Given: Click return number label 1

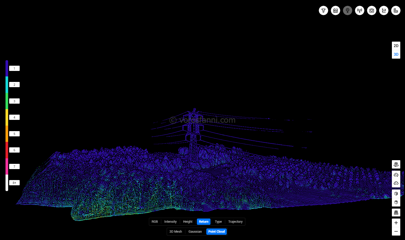Looking at the screenshot, I should (x=14, y=68).
